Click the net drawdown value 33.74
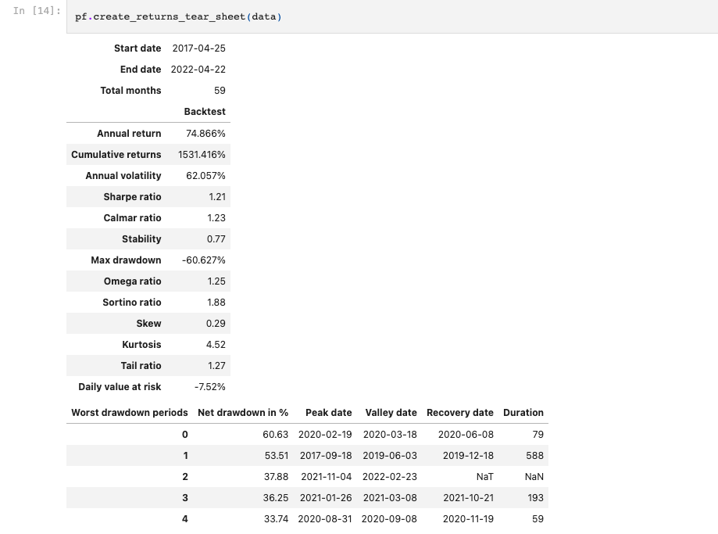This screenshot has height=534, width=718. pyautogui.click(x=276, y=518)
